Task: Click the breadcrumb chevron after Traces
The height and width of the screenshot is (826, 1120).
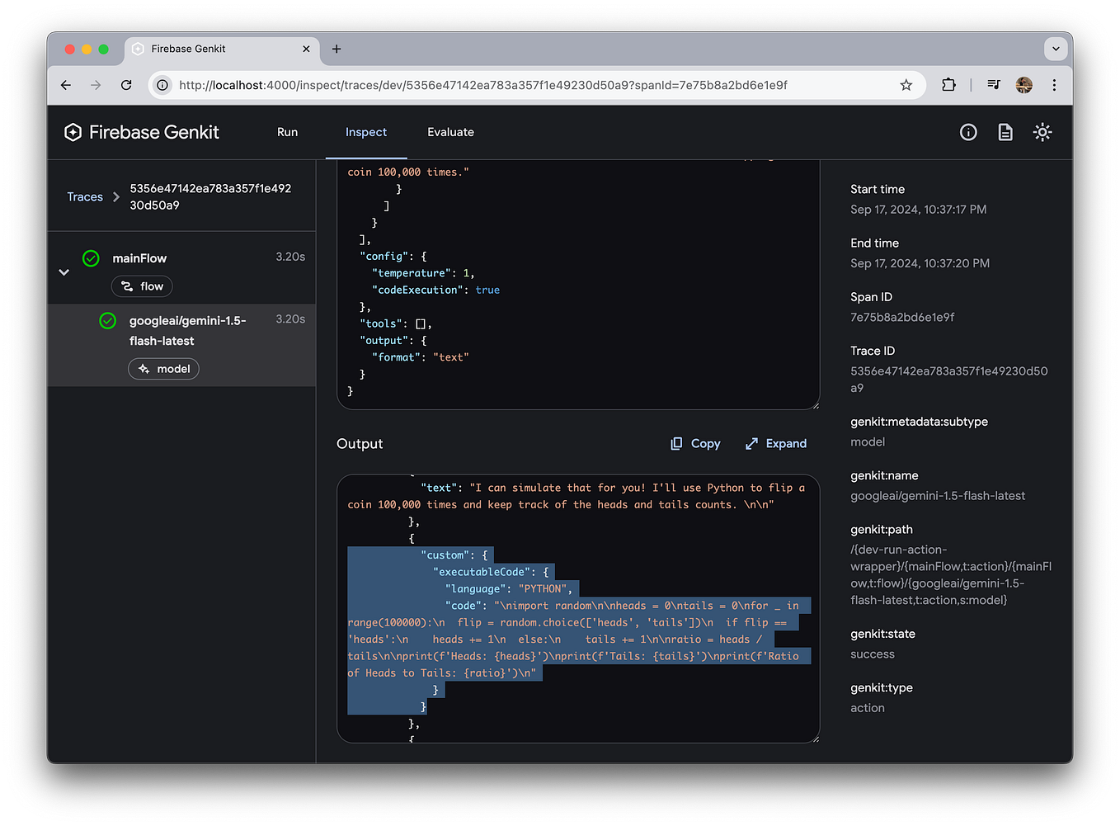Action: pos(116,196)
